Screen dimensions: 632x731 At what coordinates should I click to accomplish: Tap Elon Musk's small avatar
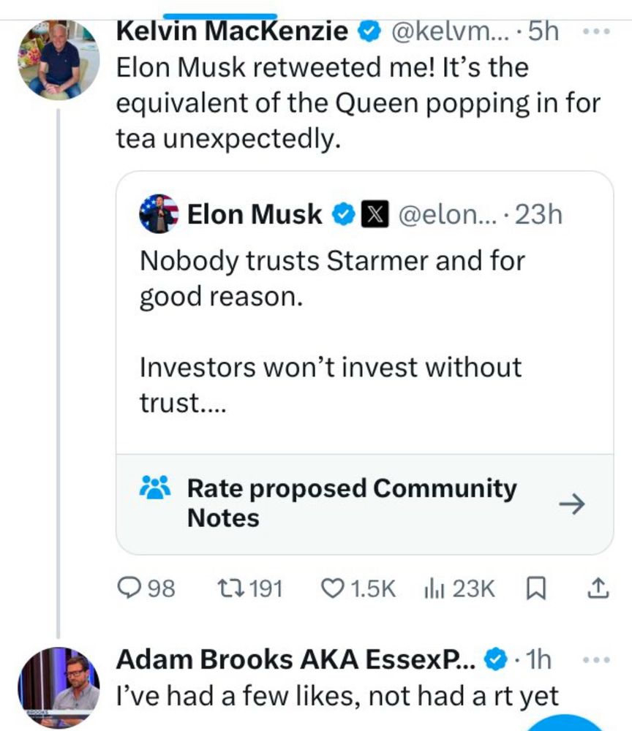(x=158, y=213)
